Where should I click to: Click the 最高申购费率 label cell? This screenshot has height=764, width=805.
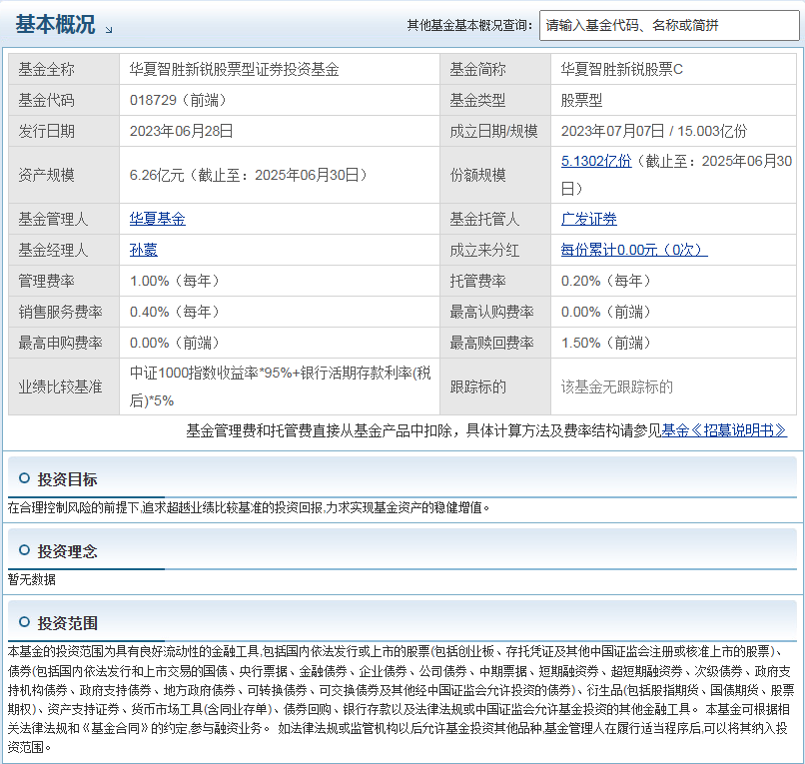tap(64, 343)
